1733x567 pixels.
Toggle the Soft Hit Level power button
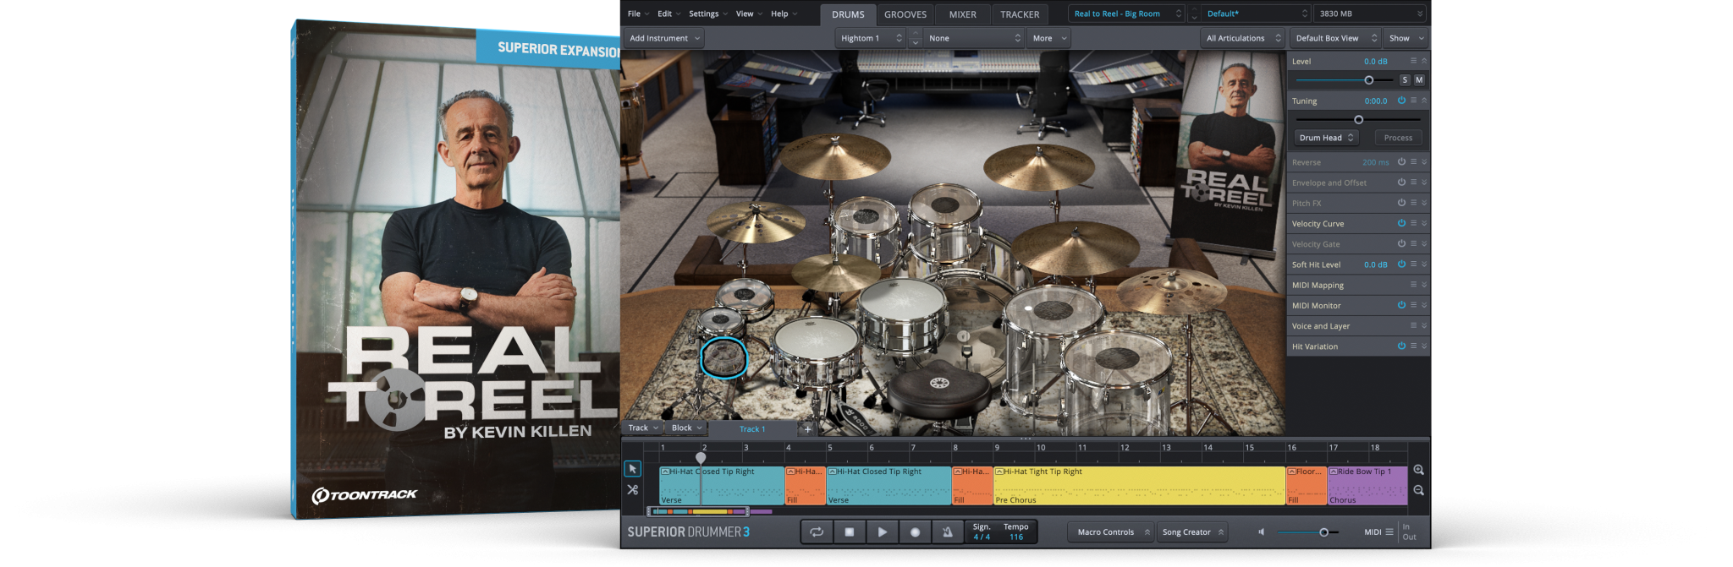tap(1401, 264)
